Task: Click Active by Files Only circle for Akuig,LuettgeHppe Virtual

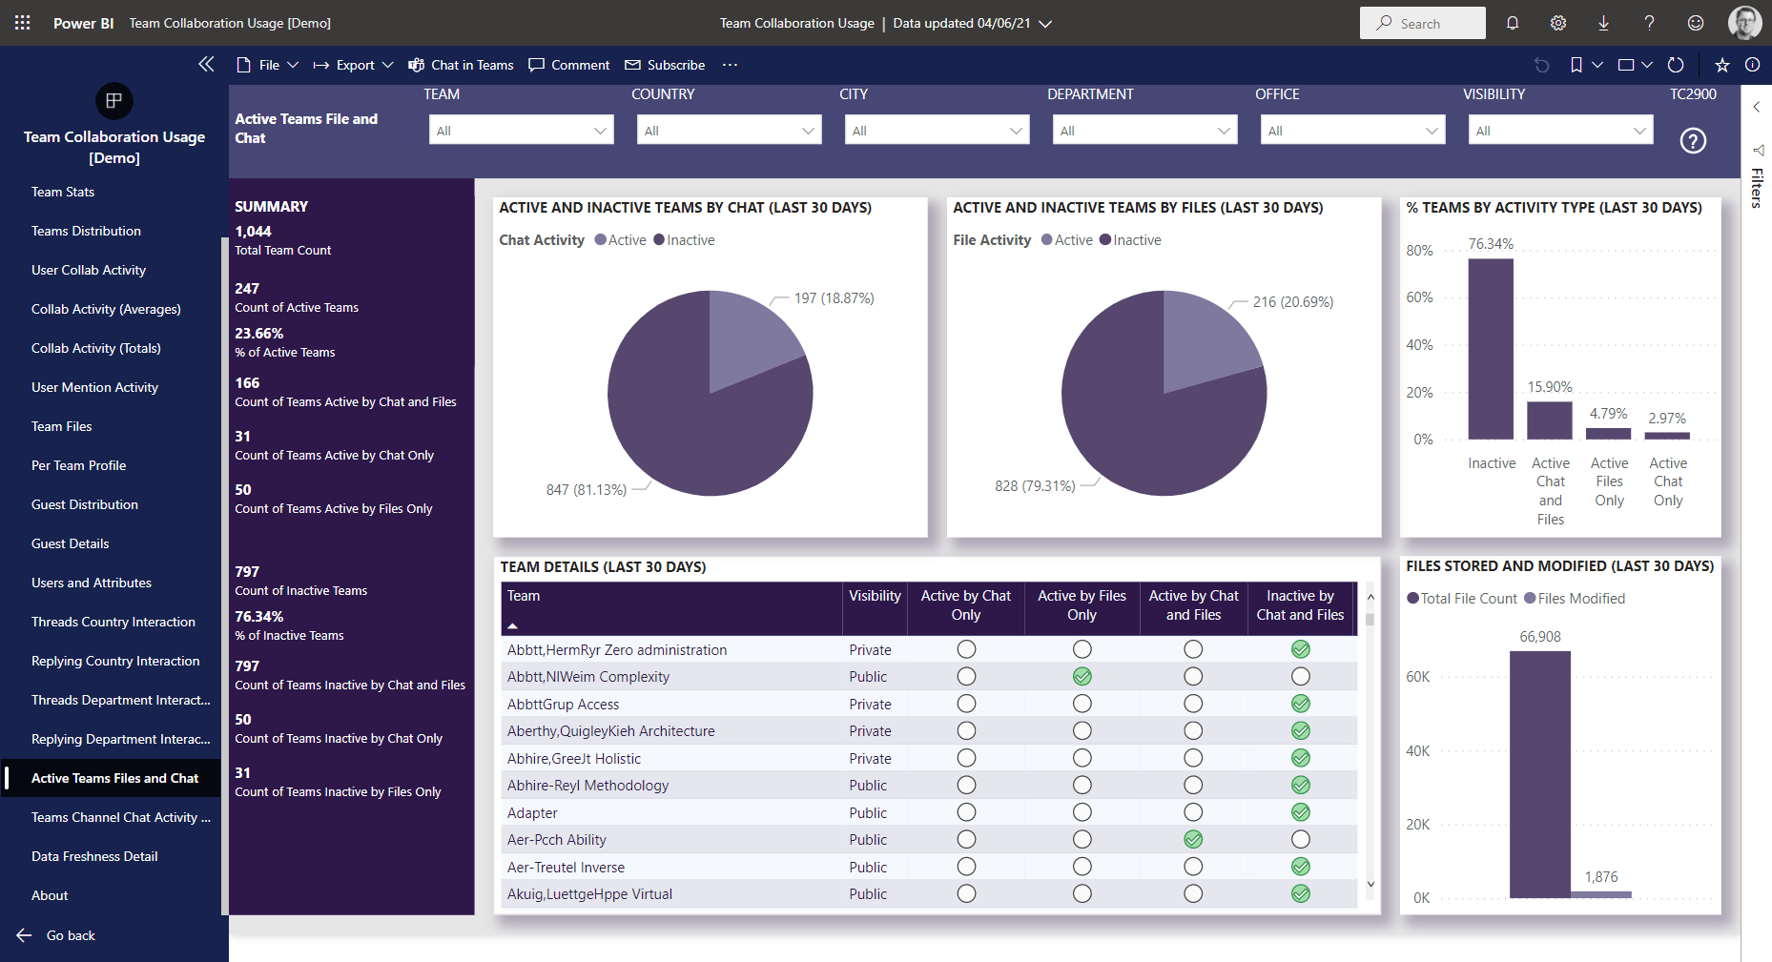Action: pyautogui.click(x=1082, y=893)
